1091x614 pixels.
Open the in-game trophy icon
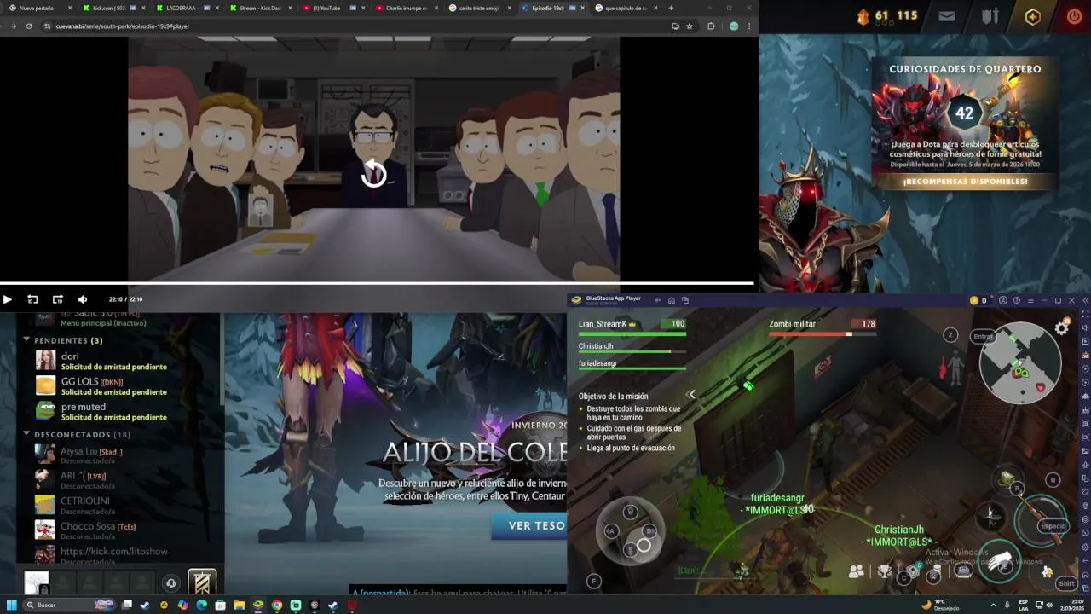tap(885, 571)
